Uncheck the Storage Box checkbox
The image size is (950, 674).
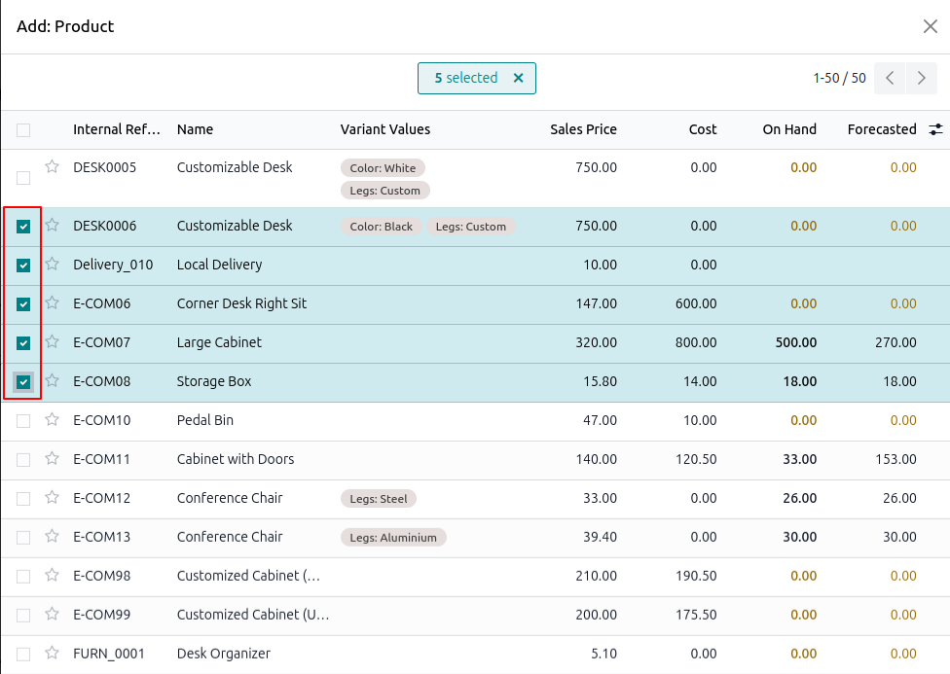pyautogui.click(x=23, y=382)
